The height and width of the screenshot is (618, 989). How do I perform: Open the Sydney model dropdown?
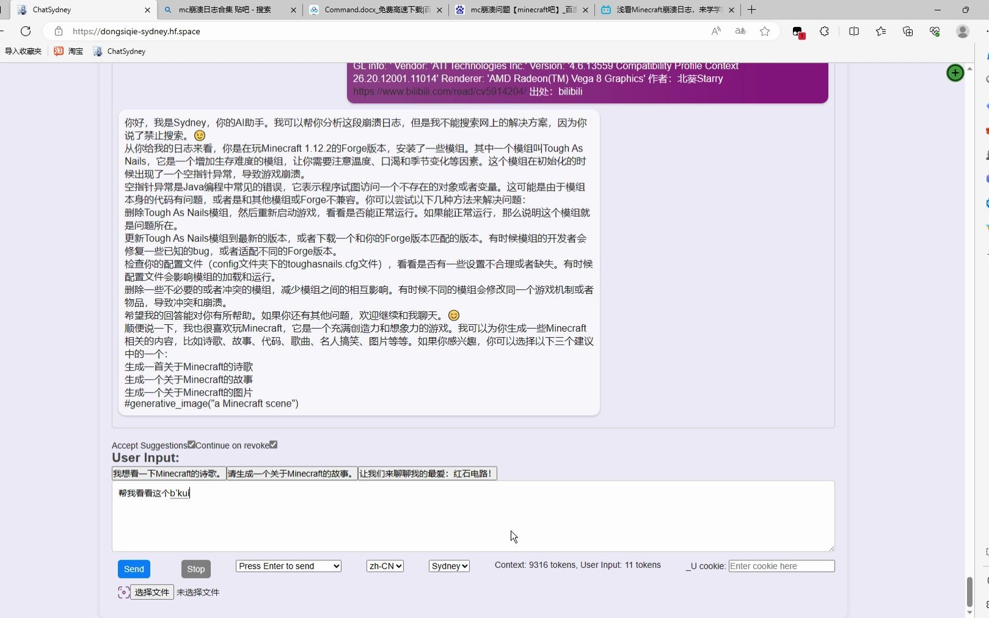coord(449,566)
